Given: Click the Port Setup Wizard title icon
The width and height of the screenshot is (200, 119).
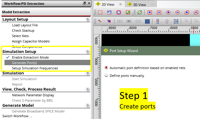Looking at the screenshot, I should tap(106, 51).
